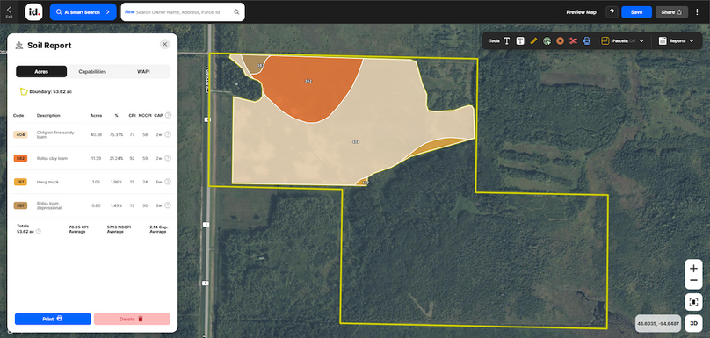
Task: Click the Soil Report title icon
Action: [19, 46]
